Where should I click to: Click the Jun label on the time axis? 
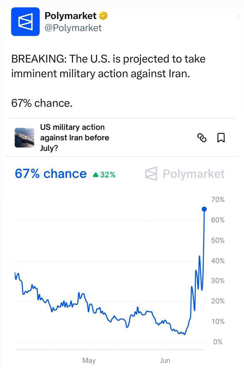165,360
